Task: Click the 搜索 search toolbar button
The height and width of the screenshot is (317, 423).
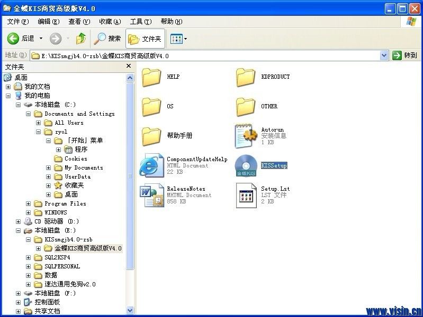Action: 107,39
